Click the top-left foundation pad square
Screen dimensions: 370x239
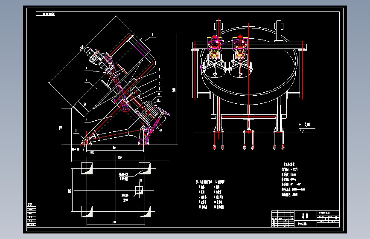[x=87, y=168]
